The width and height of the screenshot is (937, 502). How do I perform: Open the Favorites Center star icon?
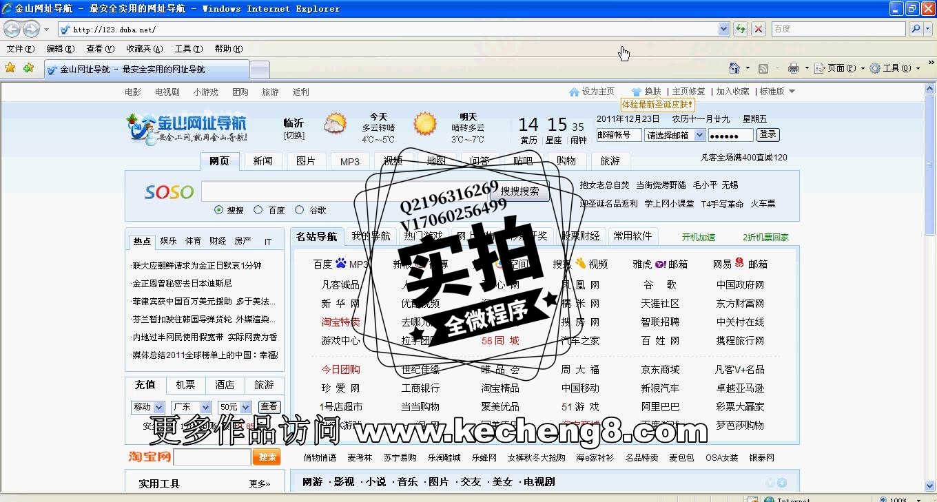(x=10, y=67)
